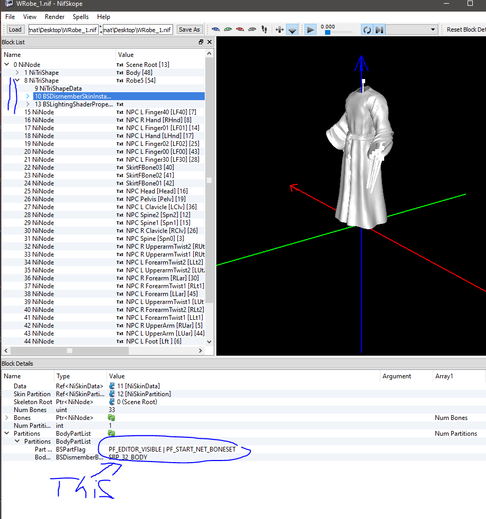Click the Value column header in Block List
Screen dimensions: 486x519
(x=160, y=55)
